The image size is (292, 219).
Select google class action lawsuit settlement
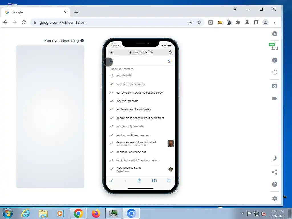140,118
